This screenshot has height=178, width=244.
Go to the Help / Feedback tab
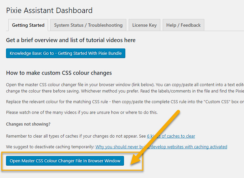[x=183, y=25]
